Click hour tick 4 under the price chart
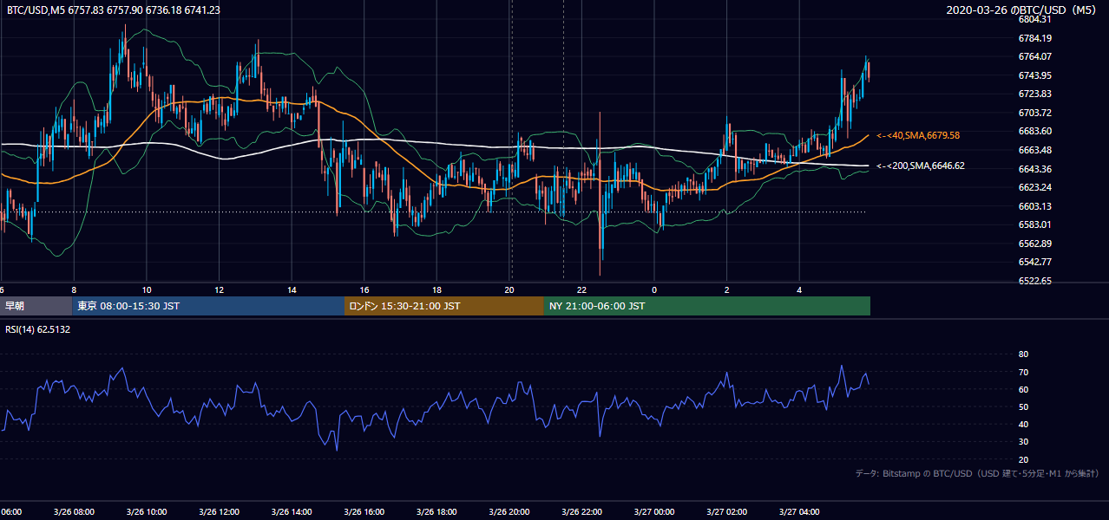The image size is (1109, 520). point(799,290)
